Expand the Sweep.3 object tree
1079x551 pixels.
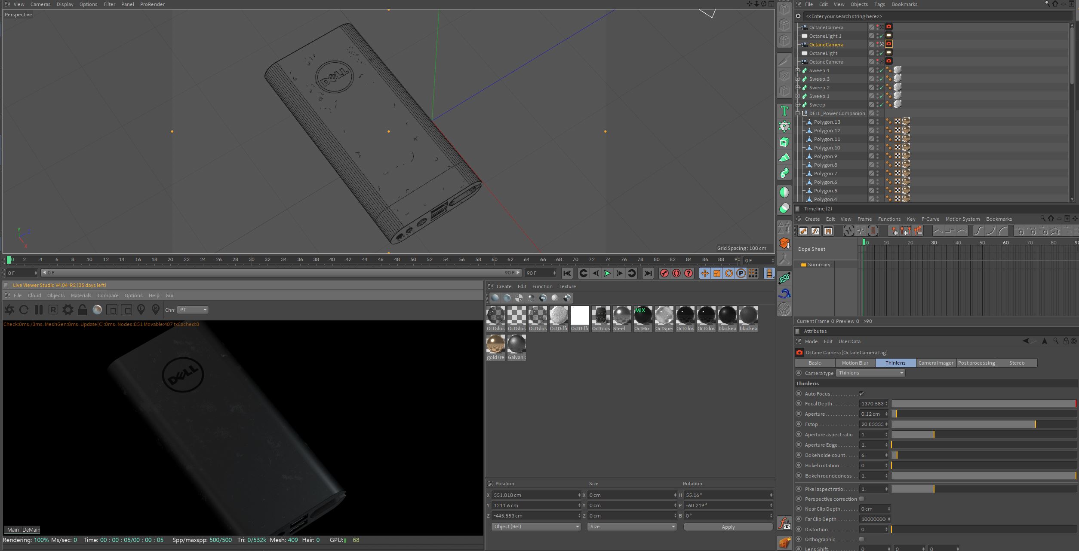pos(798,79)
